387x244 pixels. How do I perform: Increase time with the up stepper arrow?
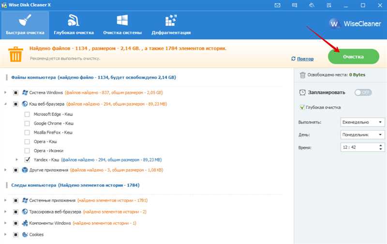[381, 145]
